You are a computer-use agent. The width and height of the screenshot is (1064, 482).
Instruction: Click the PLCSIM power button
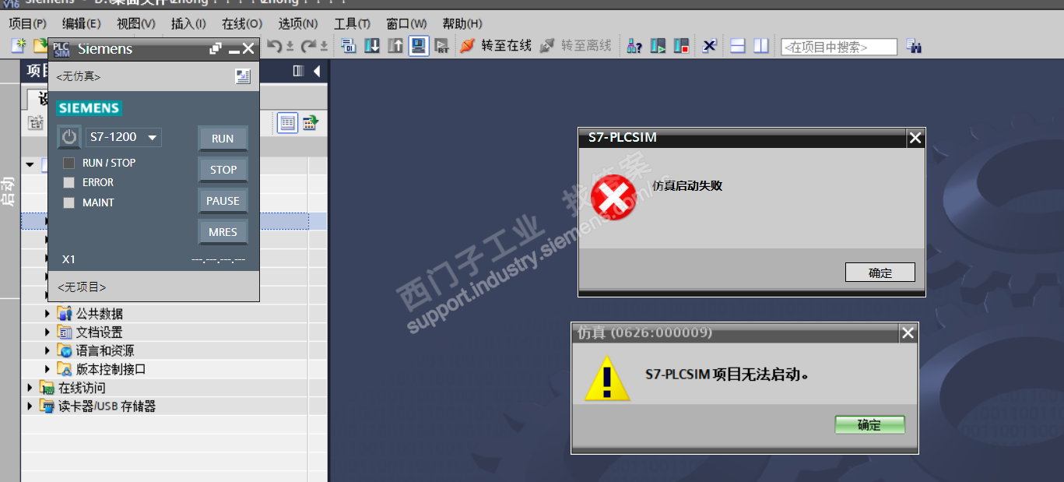click(x=69, y=137)
